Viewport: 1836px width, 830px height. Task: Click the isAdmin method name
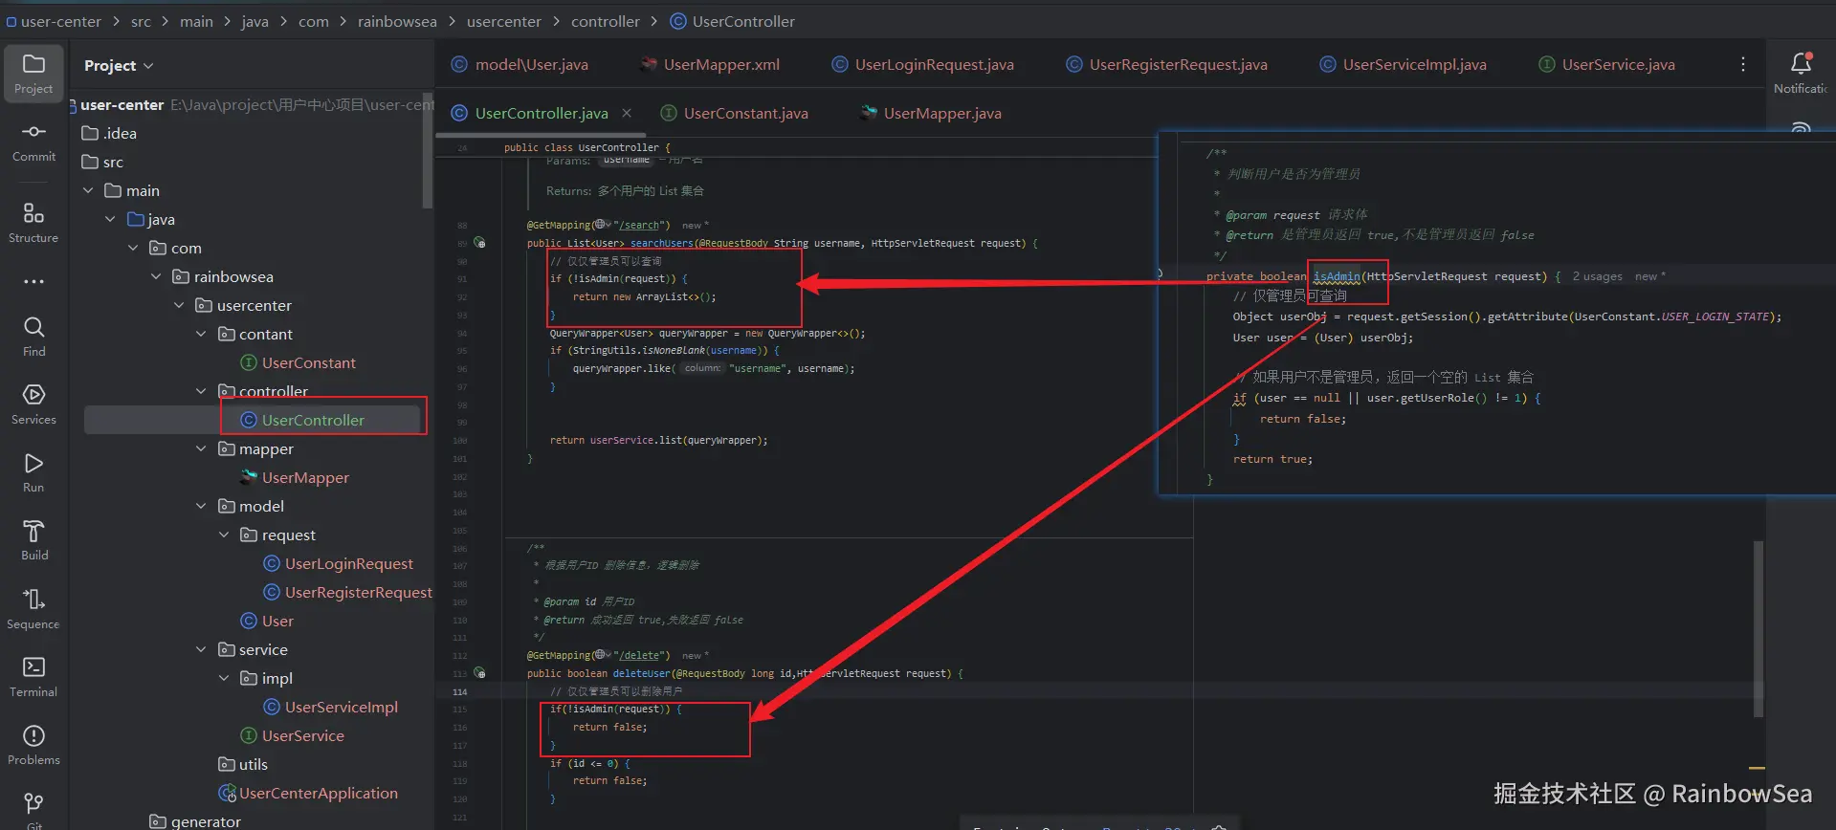pos(1336,276)
